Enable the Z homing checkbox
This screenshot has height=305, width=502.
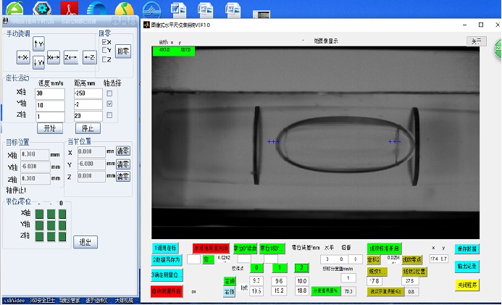(x=105, y=59)
